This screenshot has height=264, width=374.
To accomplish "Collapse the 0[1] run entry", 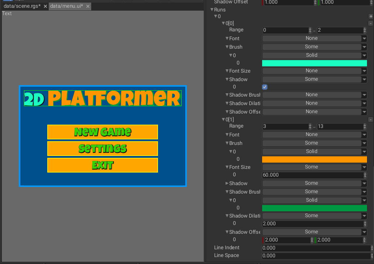I will 223,119.
